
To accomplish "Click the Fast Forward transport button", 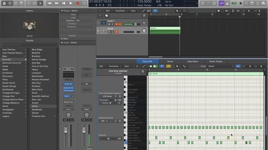I will 57,3.
